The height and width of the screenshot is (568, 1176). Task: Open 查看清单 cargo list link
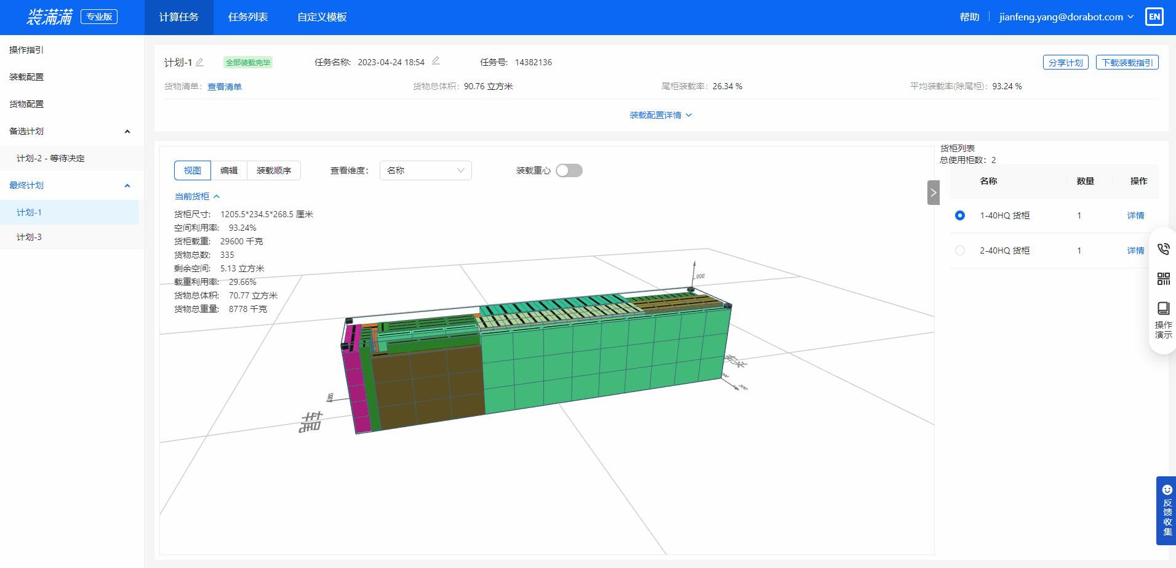tap(225, 86)
